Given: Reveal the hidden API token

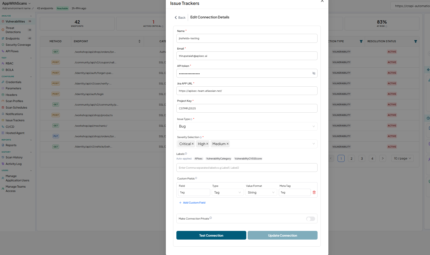Looking at the screenshot, I should click(x=314, y=73).
